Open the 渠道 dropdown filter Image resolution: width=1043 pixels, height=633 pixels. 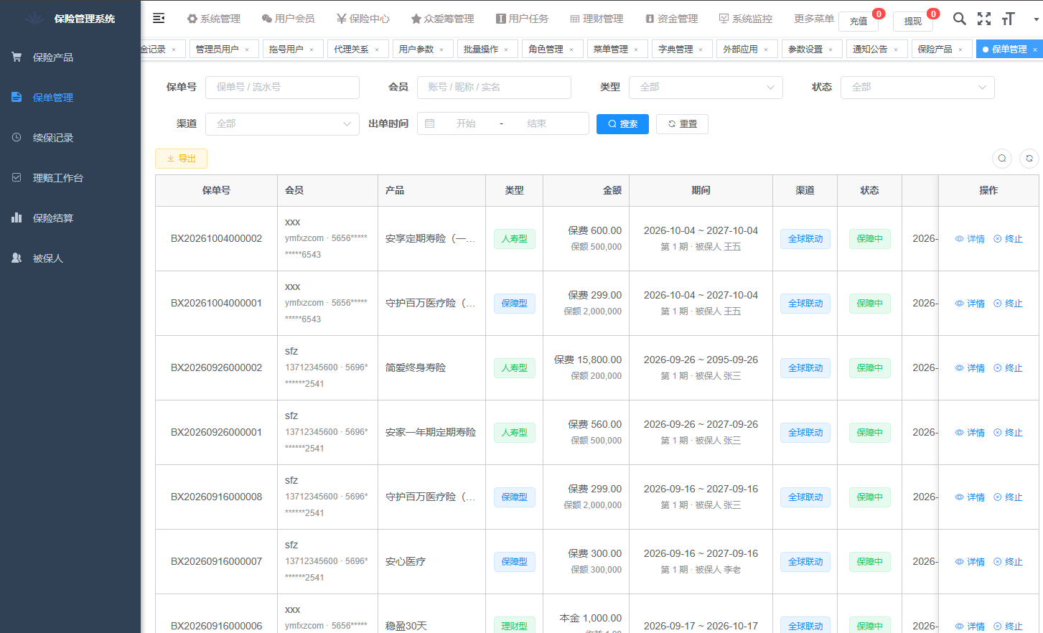click(x=282, y=123)
